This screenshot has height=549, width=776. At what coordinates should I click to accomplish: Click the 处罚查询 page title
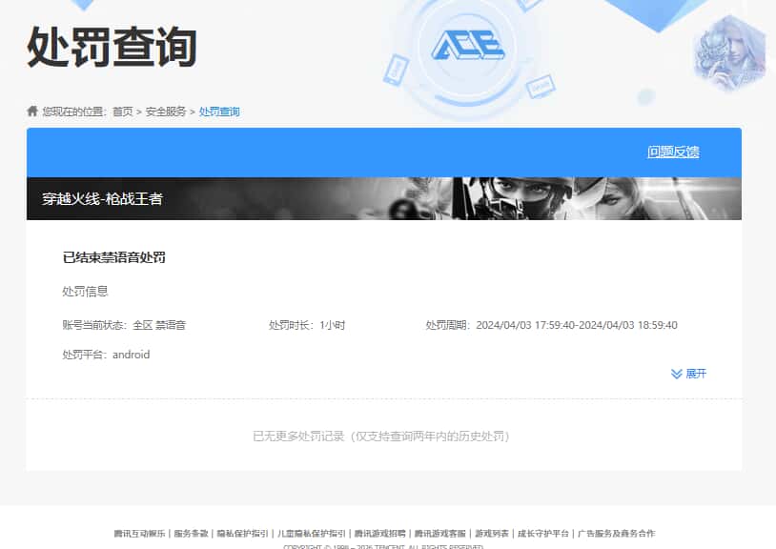pos(112,47)
